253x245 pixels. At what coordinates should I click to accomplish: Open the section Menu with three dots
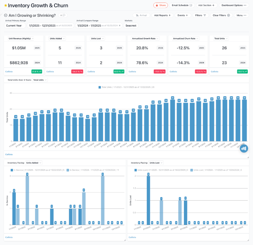coord(241,15)
